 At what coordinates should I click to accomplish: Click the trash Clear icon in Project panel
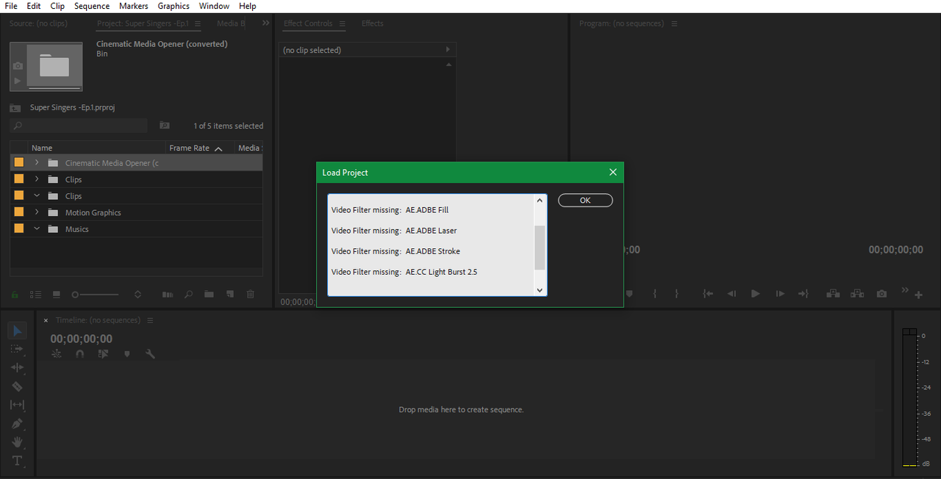250,294
